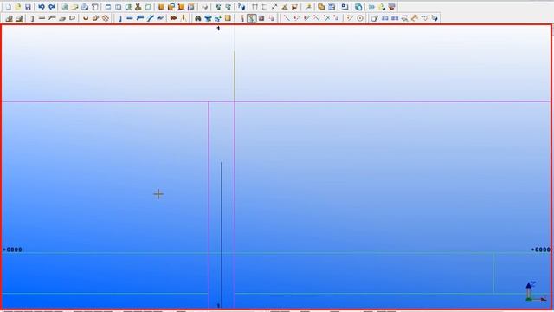Click the blue connection icon next to the binoculars
The width and height of the screenshot is (554, 312).
pyautogui.click(x=208, y=18)
